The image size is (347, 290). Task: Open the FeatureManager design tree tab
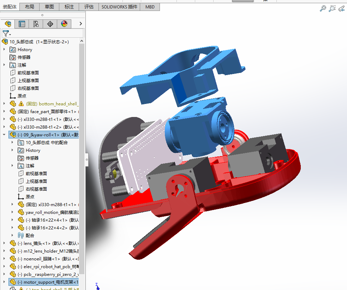8,24
